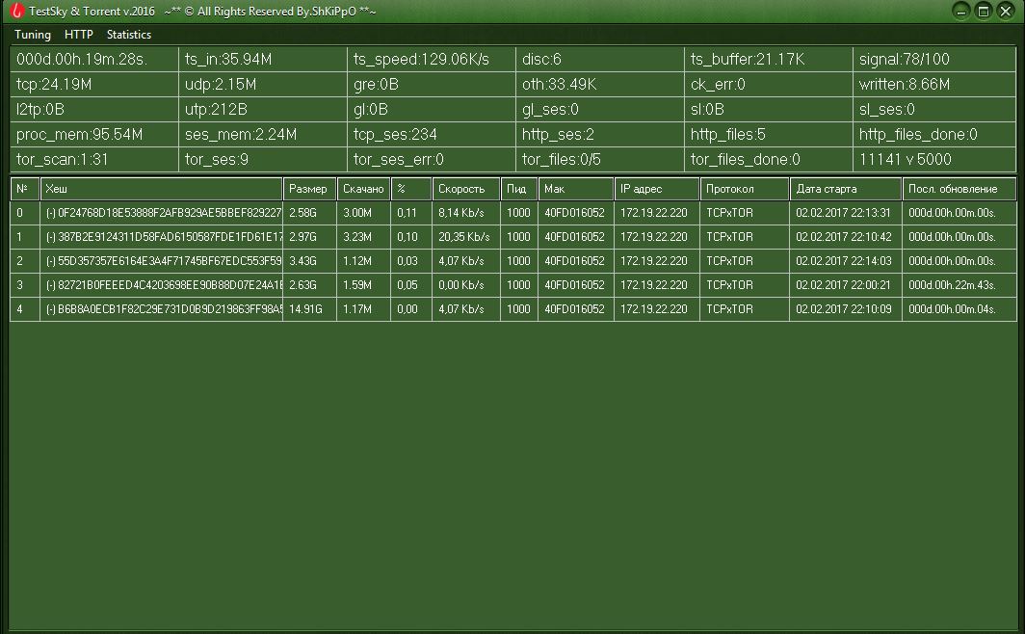This screenshot has width=1025, height=634.
Task: Close the TestSky & Torrent window
Action: [1006, 11]
